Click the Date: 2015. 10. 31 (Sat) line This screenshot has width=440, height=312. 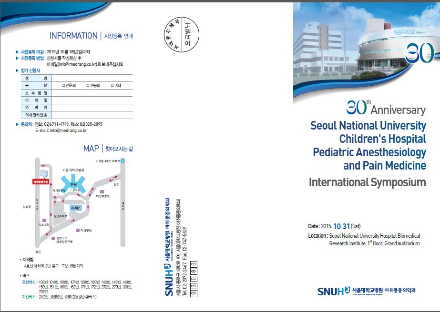(335, 226)
